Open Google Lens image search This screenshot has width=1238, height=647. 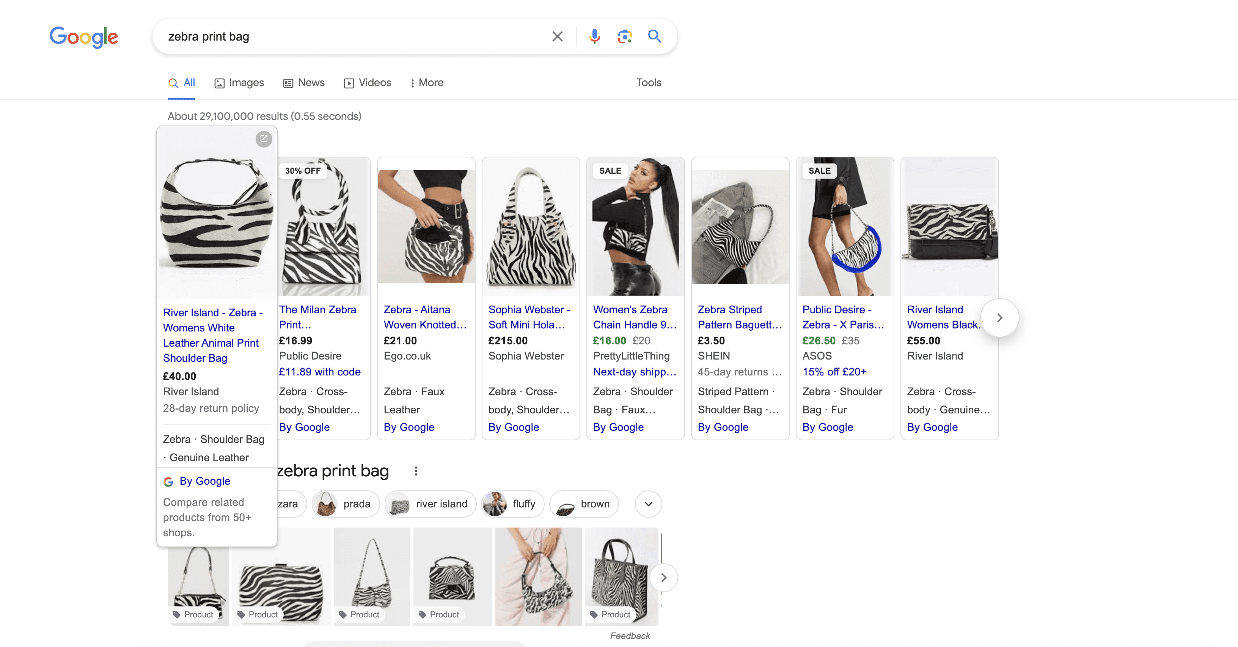[x=624, y=36]
